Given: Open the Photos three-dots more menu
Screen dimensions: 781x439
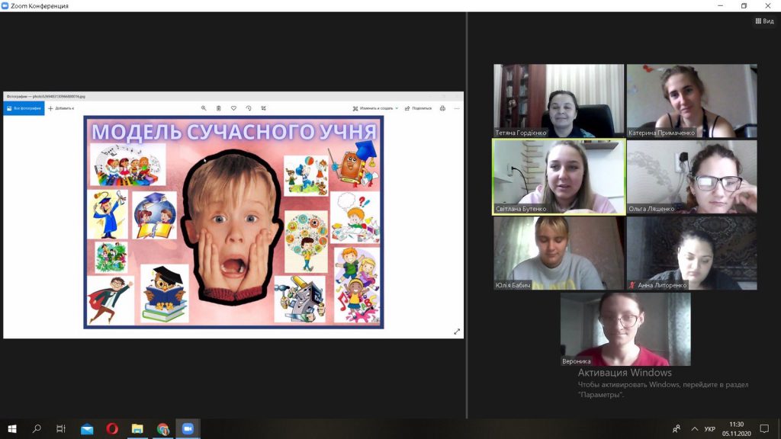Looking at the screenshot, I should (x=457, y=108).
